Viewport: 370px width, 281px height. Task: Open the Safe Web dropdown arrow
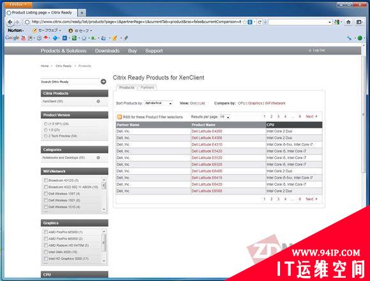(x=60, y=31)
